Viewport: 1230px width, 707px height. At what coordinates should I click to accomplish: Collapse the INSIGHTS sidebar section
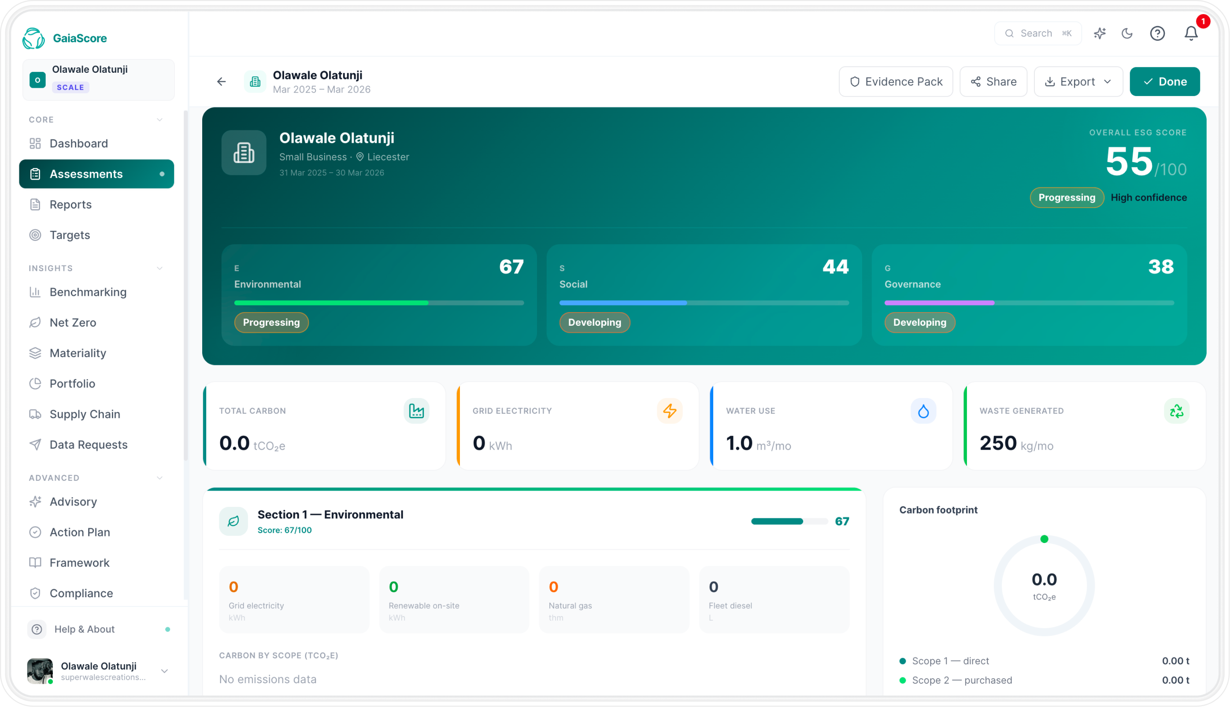(159, 268)
